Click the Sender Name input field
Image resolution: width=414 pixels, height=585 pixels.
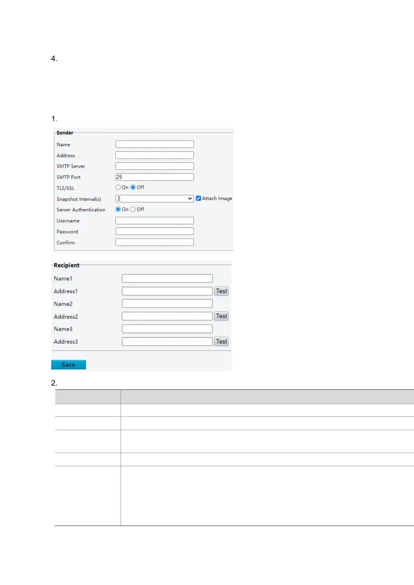154,144
